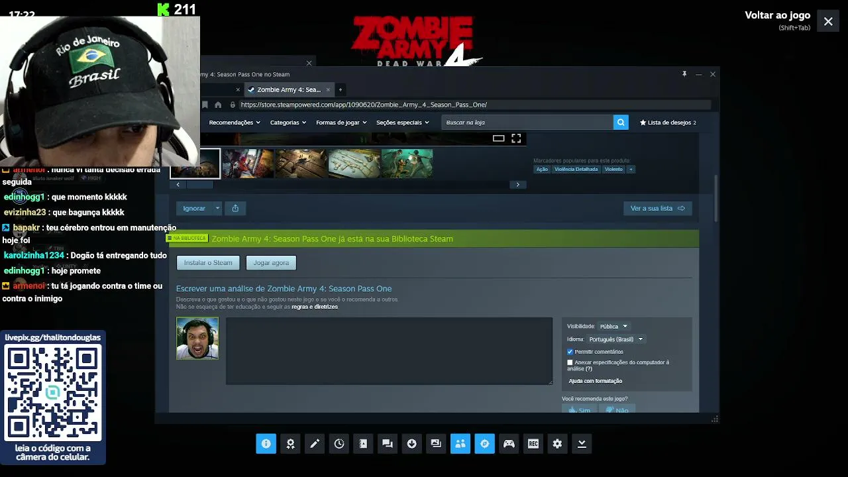Open the Ignorar dropdown arrow
The image size is (848, 477).
tap(217, 208)
